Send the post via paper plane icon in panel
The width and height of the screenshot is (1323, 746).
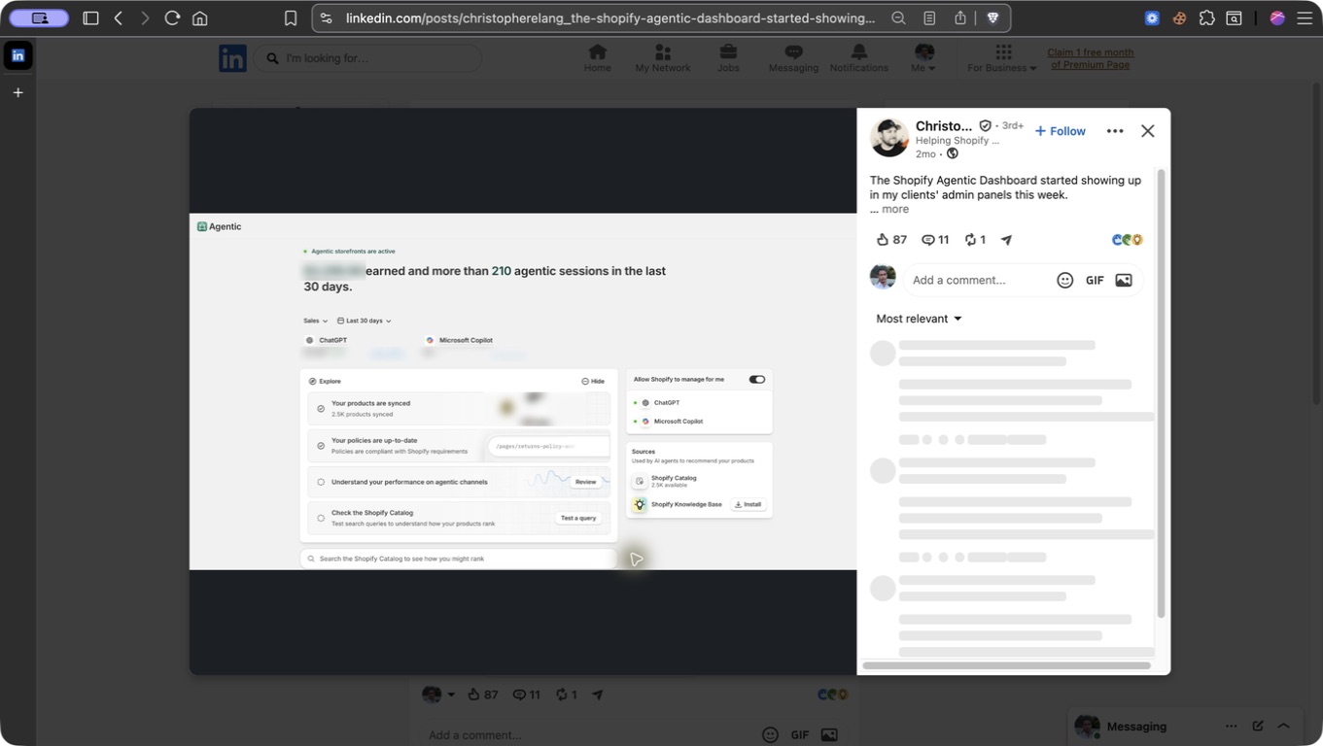point(1006,240)
